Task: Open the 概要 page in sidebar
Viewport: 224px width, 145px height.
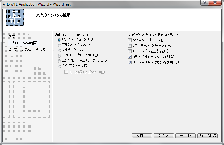Action: click(x=12, y=36)
